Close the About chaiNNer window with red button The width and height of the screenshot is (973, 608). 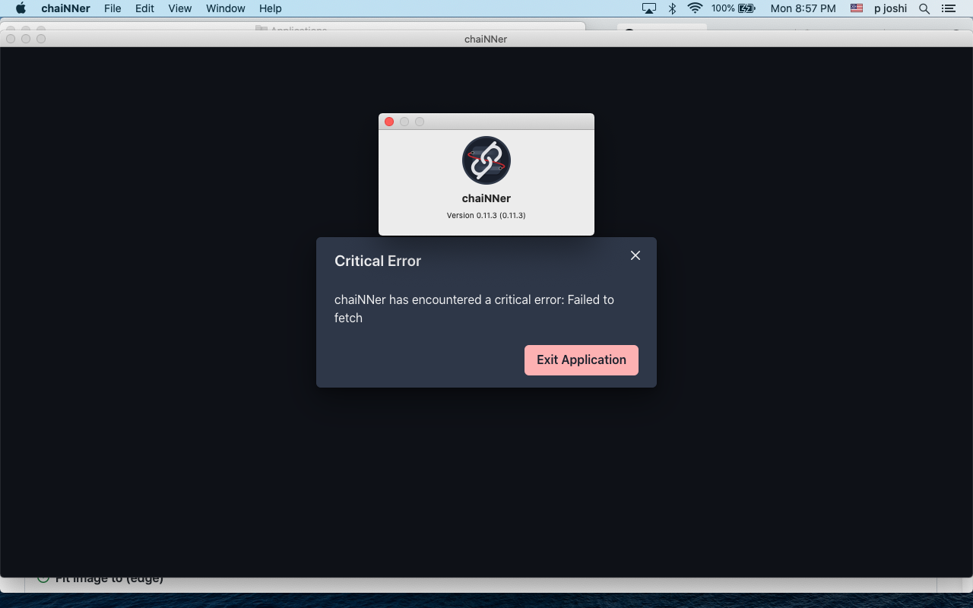(389, 122)
